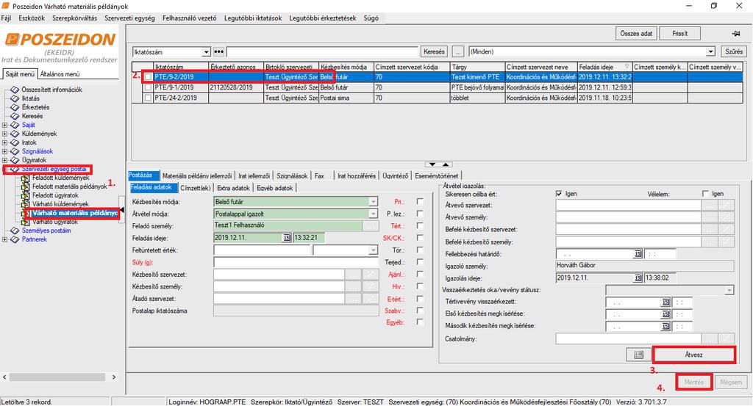753x406 pixels.
Task: Click the Szűrés button
Action: pyautogui.click(x=734, y=52)
